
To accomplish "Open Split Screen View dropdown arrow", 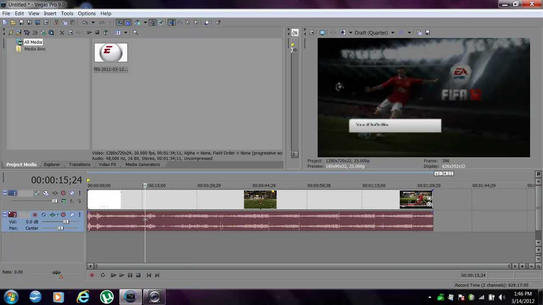I will pos(351,33).
